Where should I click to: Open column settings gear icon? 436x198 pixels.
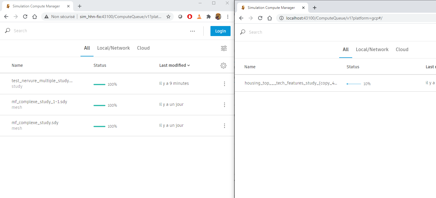pyautogui.click(x=223, y=66)
